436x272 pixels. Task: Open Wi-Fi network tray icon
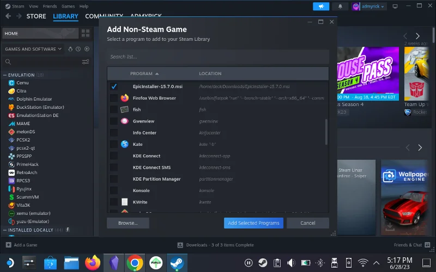click(363, 263)
